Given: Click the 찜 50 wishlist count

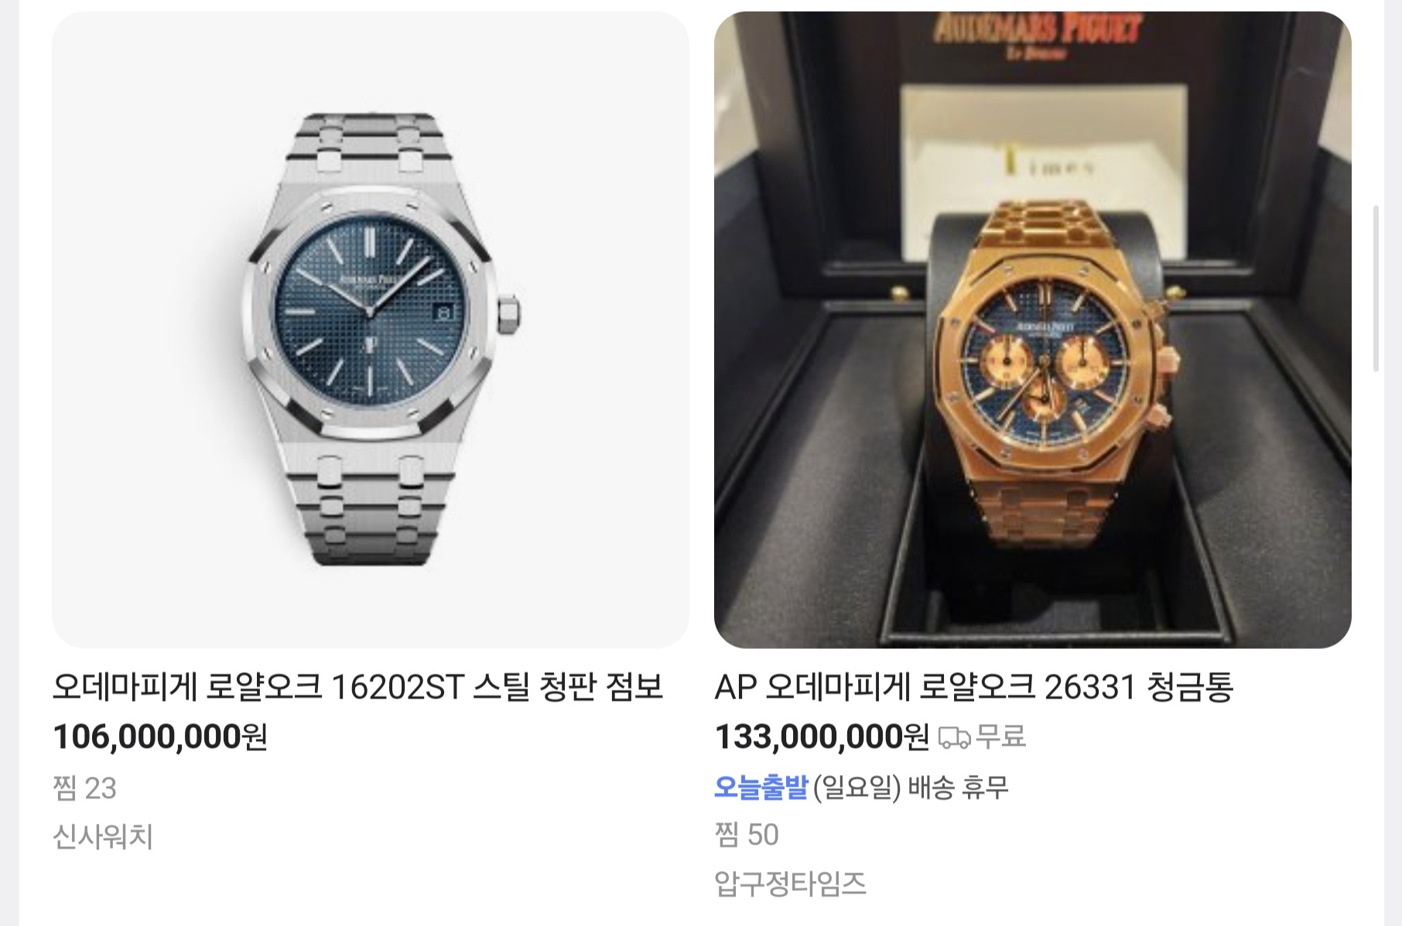Looking at the screenshot, I should 747,835.
